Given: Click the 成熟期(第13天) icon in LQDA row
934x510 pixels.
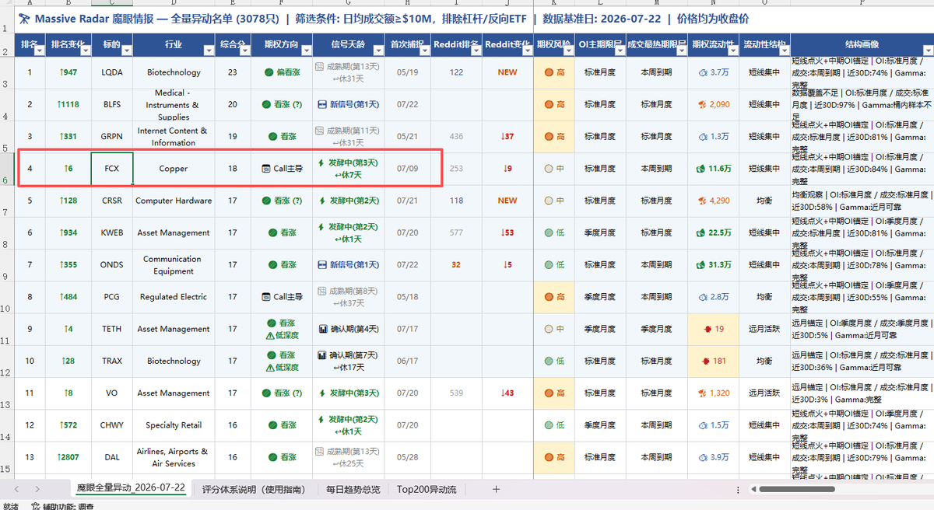Looking at the screenshot, I should pos(319,67).
